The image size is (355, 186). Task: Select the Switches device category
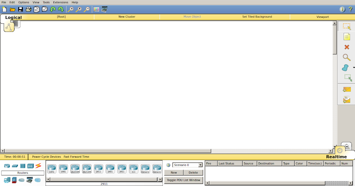(x=15, y=166)
